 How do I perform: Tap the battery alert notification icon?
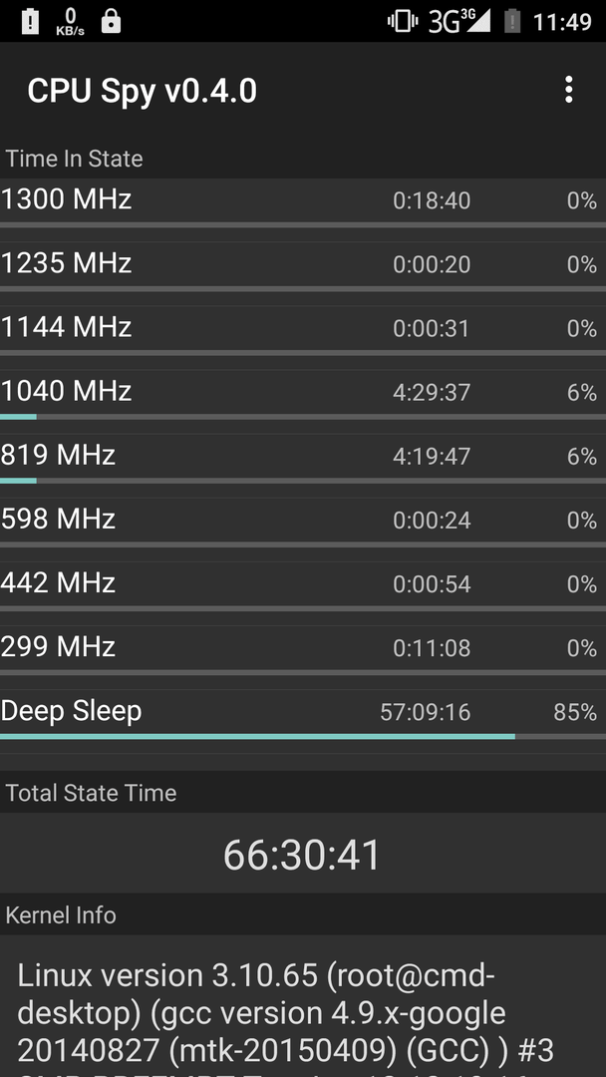click(x=30, y=21)
